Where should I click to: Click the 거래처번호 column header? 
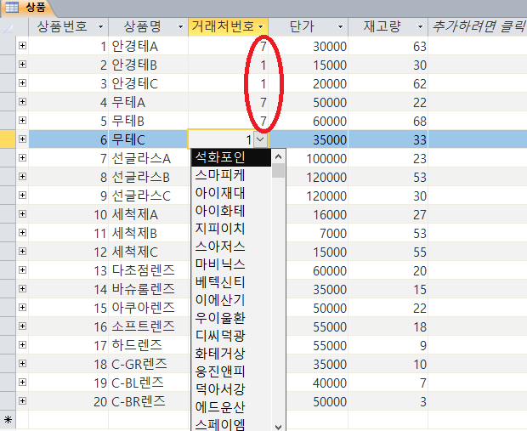[221, 26]
